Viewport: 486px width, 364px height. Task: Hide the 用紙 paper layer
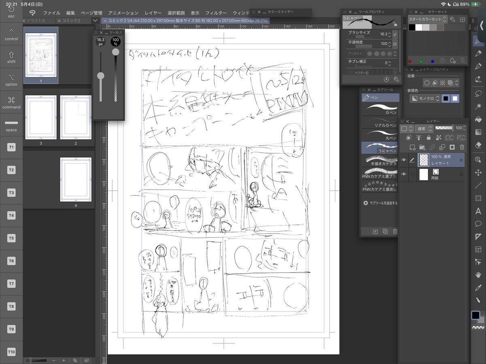403,174
